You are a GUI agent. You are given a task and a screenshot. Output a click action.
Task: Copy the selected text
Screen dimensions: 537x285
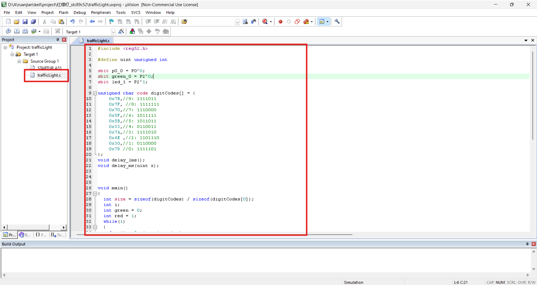(53, 21)
